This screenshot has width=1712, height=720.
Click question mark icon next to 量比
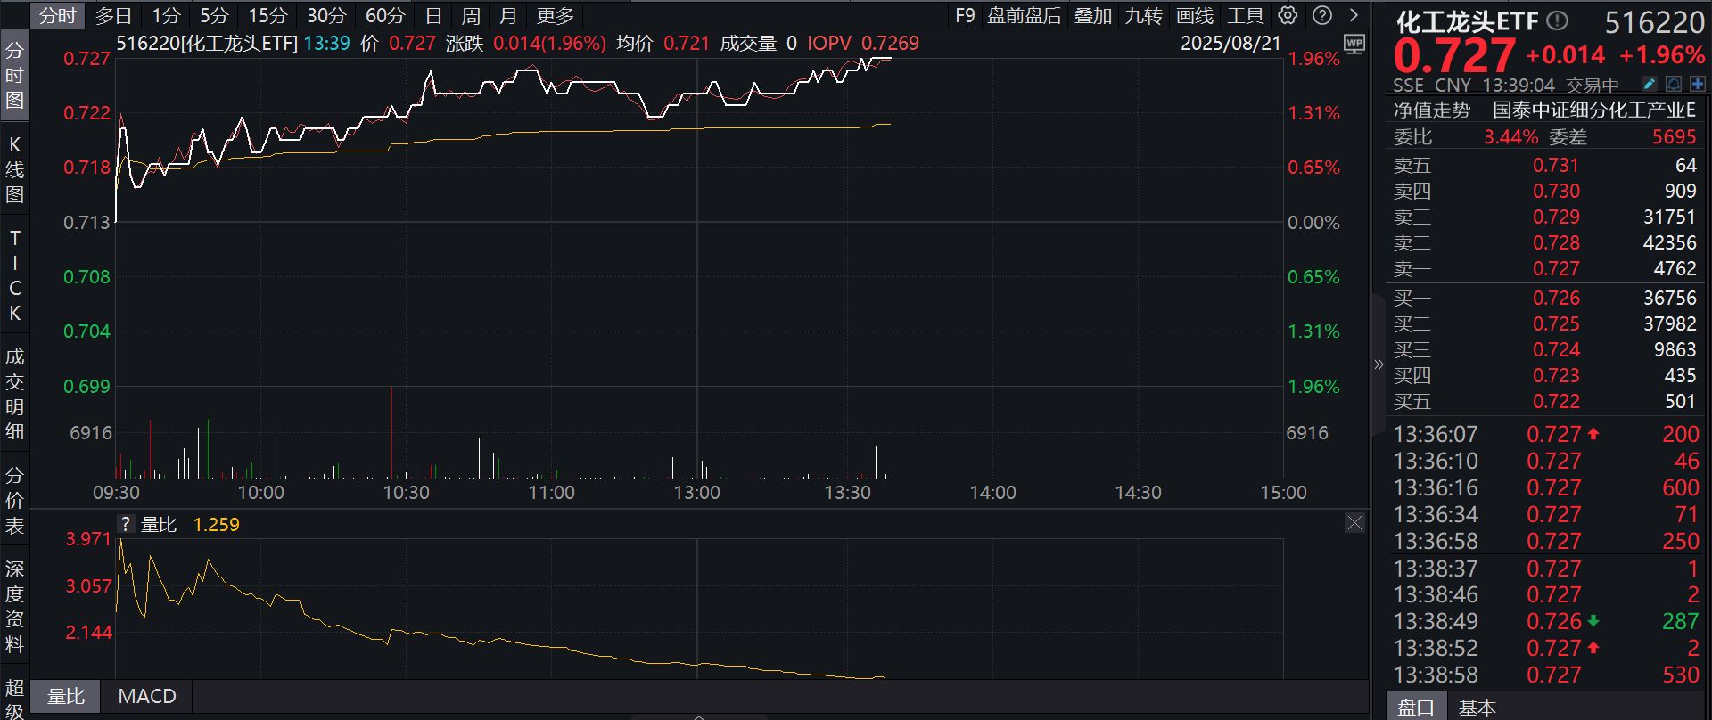click(x=126, y=524)
